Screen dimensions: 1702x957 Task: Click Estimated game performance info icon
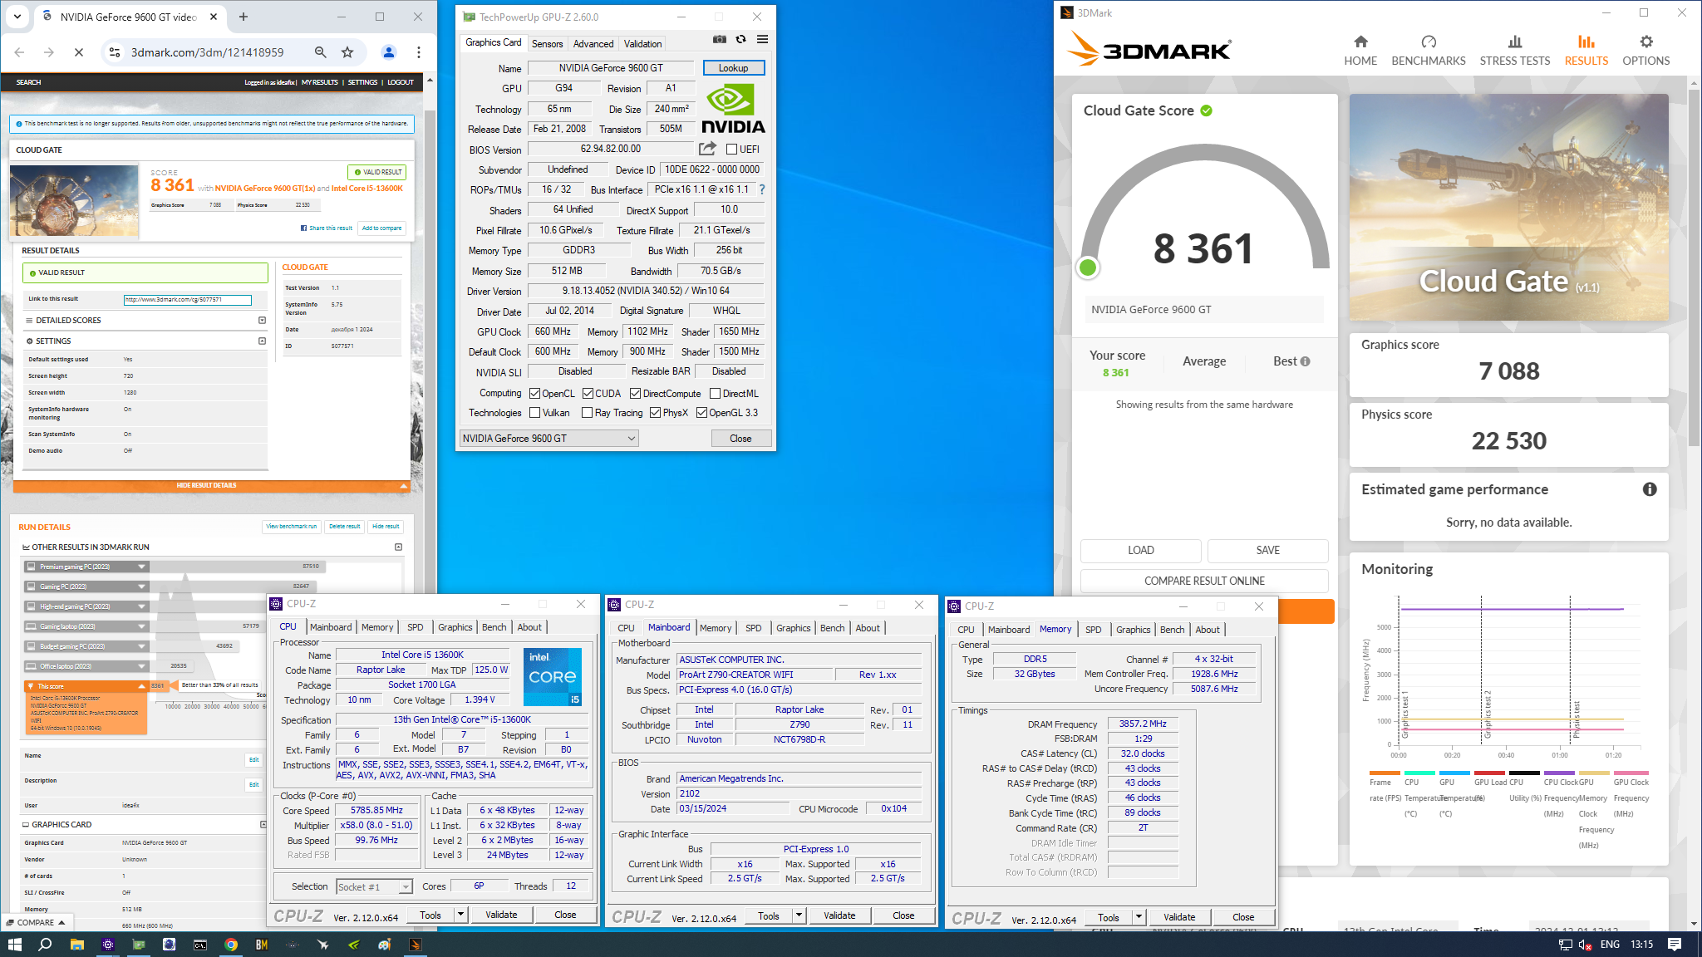click(1650, 489)
